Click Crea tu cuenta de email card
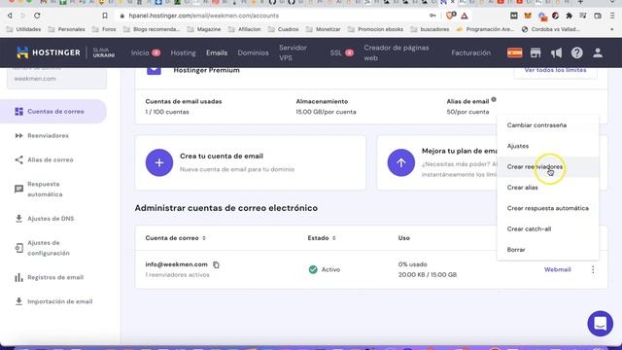This screenshot has height=350, width=622. [x=251, y=162]
